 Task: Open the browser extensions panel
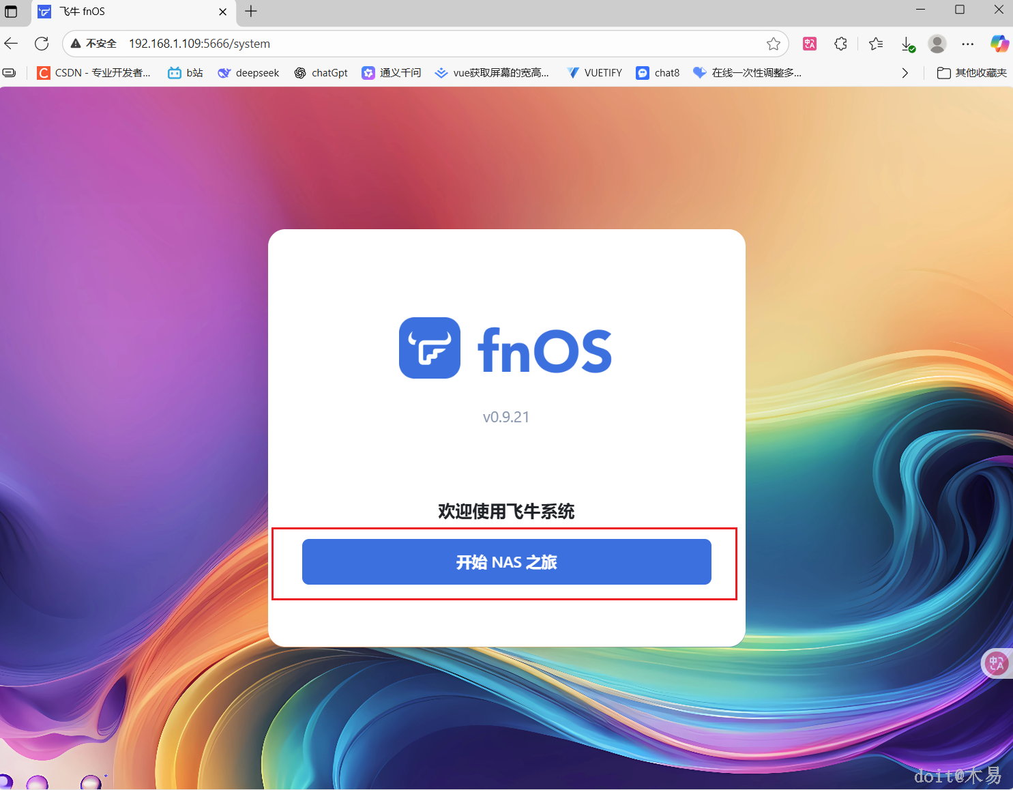pos(840,43)
